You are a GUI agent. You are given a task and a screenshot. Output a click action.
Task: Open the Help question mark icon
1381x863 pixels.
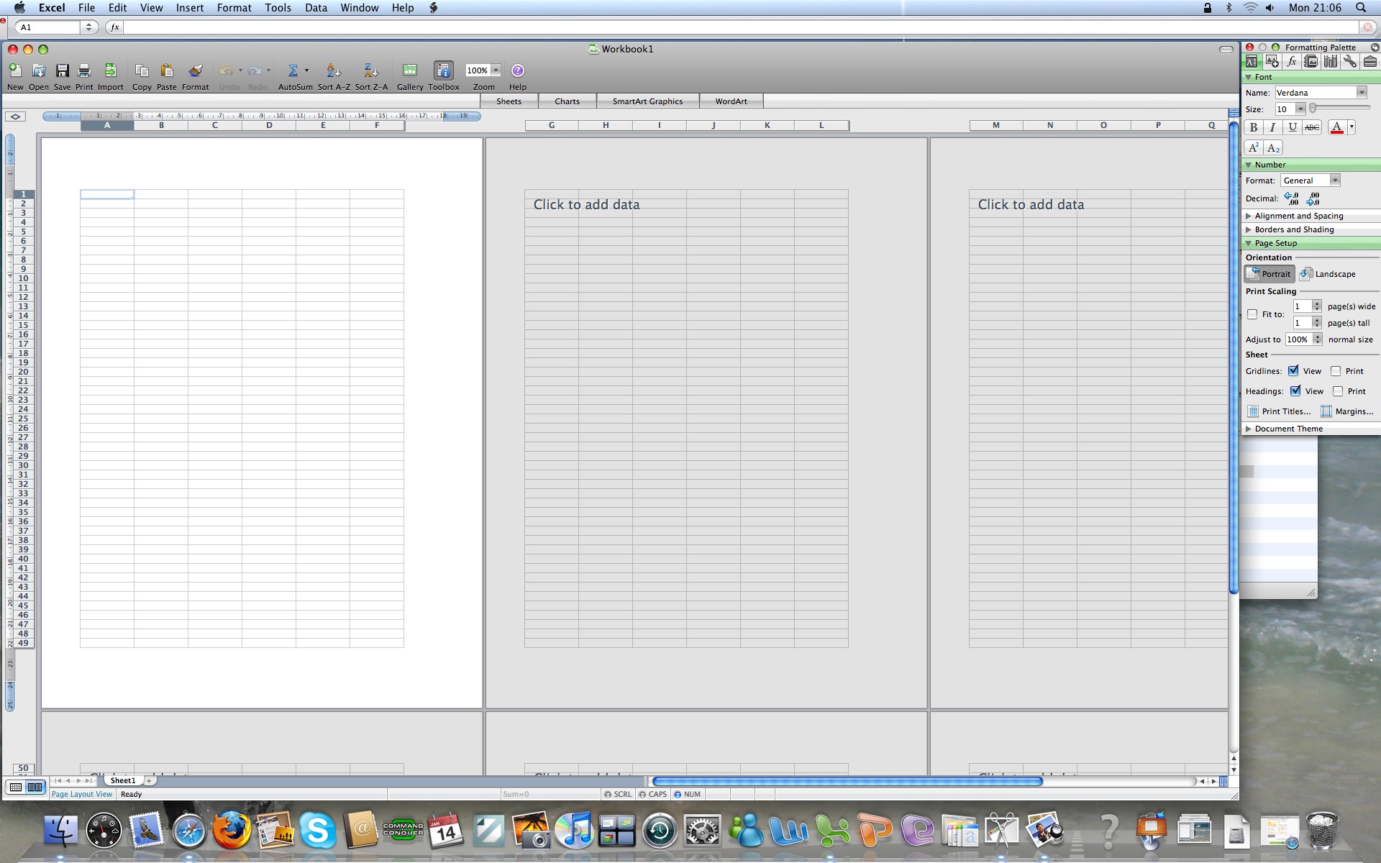[518, 70]
